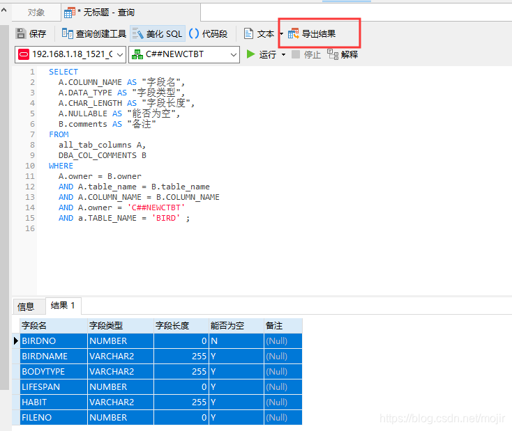512x431 pixels.
Task: Click the 字段长度 column header
Action: pos(181,325)
